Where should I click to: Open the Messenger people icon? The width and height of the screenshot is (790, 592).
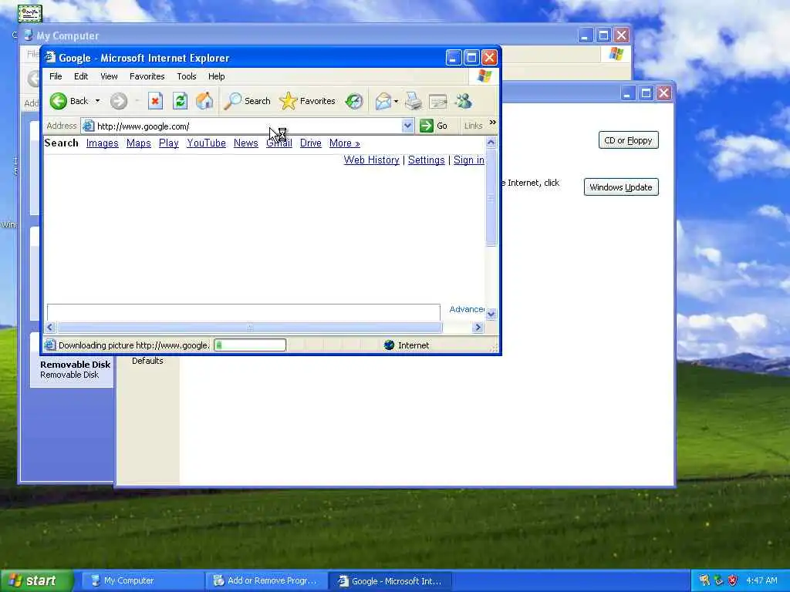(x=463, y=101)
